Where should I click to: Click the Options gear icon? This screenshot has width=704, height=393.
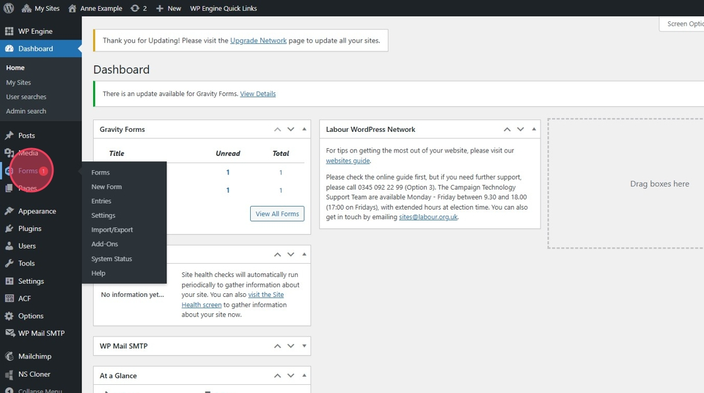pyautogui.click(x=9, y=316)
